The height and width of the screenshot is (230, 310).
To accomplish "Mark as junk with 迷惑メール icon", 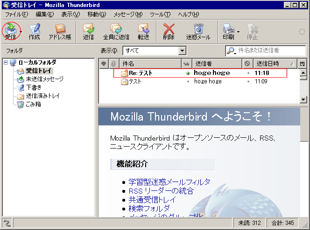I will (x=198, y=28).
